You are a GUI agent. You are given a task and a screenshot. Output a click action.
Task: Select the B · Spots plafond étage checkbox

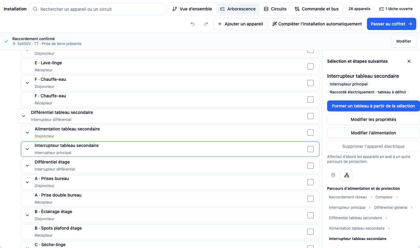click(311, 232)
